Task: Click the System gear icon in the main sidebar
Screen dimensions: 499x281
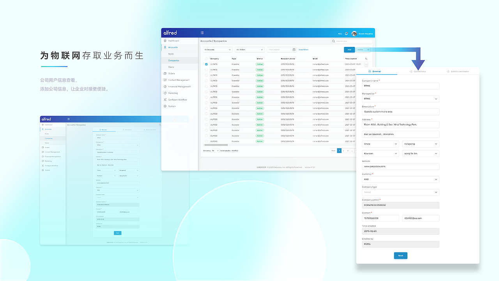Action: pos(165,106)
